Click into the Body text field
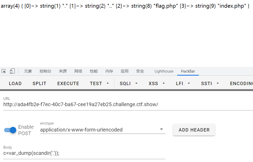This screenshot has width=253, height=162. [x=84, y=153]
